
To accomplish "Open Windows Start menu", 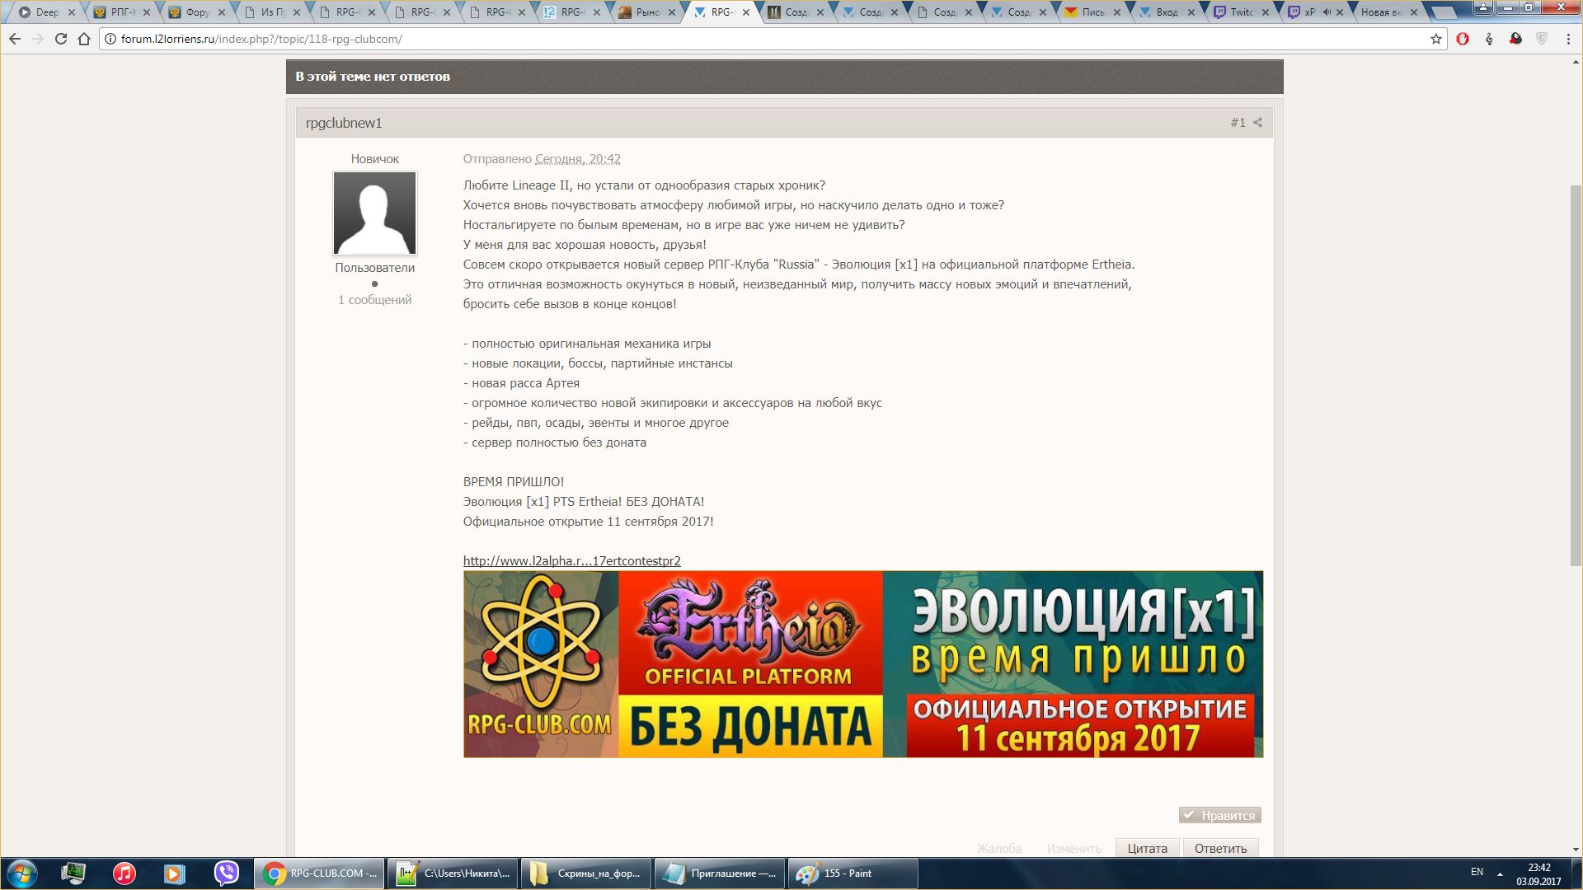I will click(x=22, y=874).
